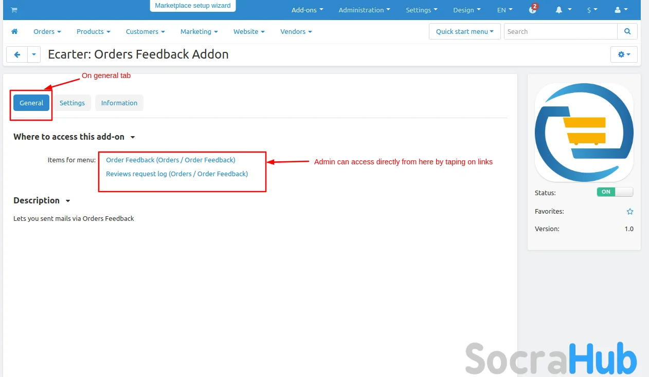Open the dropdown next to back arrow
The image size is (649, 377).
point(34,54)
